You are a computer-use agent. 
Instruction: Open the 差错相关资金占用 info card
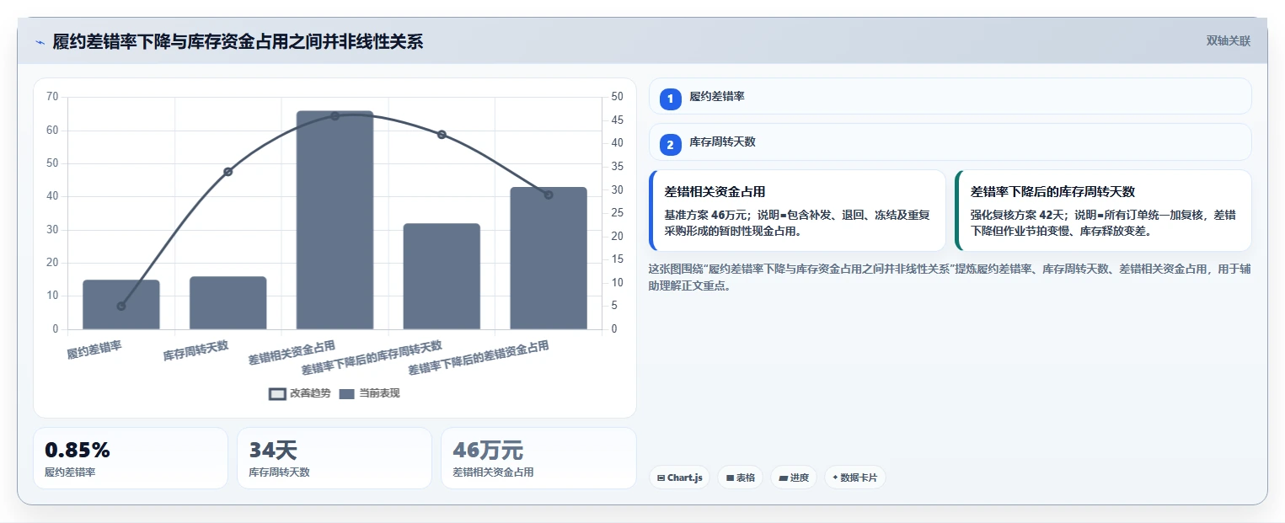[x=798, y=211]
